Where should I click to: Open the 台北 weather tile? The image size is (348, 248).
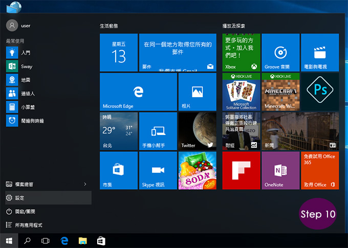(119, 131)
